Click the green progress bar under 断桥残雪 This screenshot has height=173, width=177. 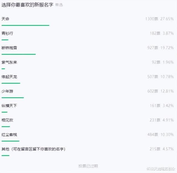coord(19,54)
